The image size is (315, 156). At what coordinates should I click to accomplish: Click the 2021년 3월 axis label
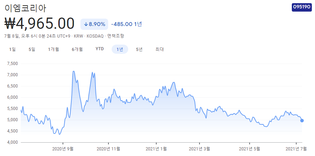click(199, 149)
